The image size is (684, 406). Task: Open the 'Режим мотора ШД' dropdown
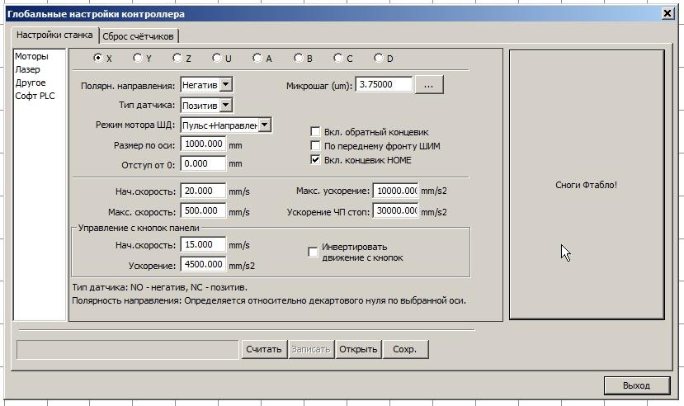(x=264, y=125)
